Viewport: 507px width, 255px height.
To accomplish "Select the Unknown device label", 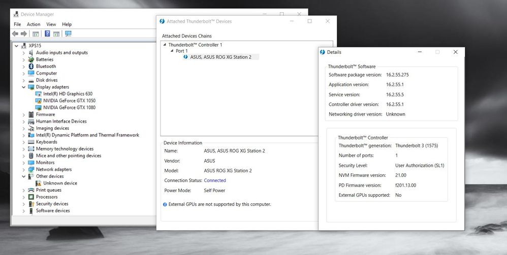I will (x=60, y=183).
